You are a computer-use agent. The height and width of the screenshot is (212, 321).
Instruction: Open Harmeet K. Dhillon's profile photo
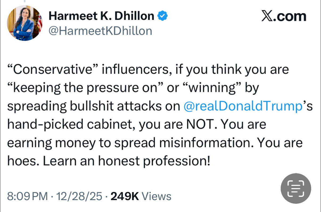tap(25, 23)
